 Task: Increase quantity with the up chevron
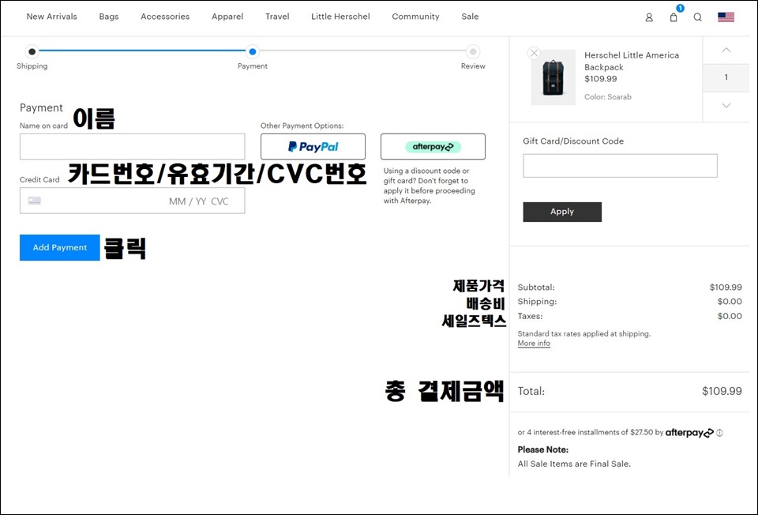coord(726,50)
